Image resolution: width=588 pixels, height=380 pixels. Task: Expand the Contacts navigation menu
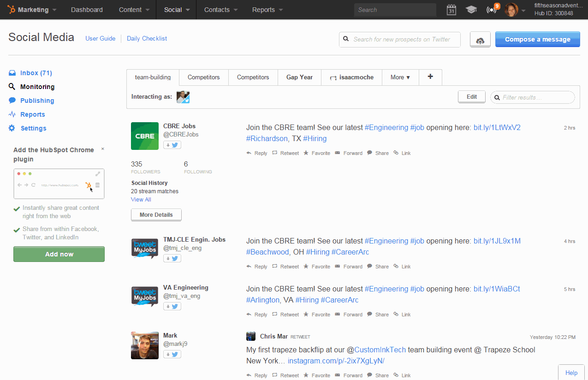221,10
